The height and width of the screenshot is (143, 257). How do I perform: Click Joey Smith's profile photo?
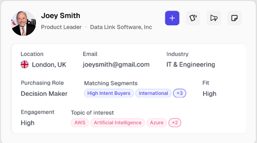coord(23,23)
